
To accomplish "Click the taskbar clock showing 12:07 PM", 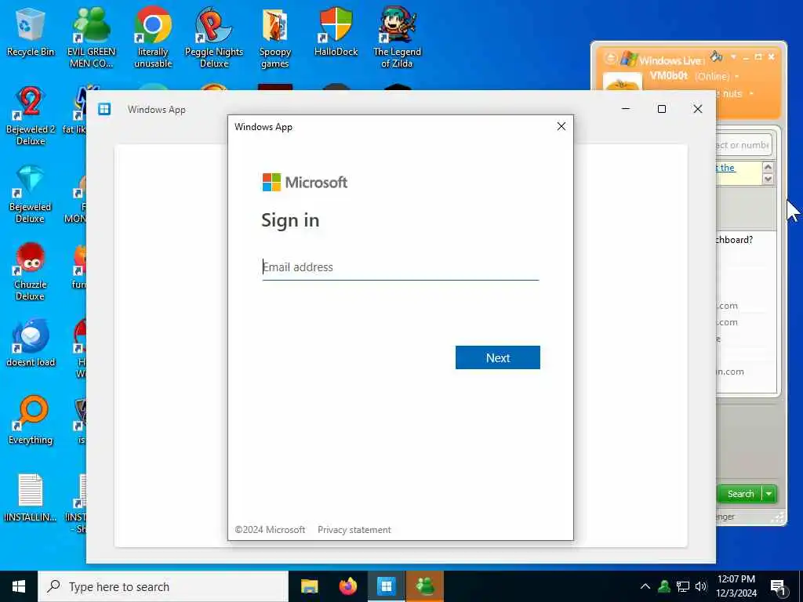I will click(x=736, y=586).
